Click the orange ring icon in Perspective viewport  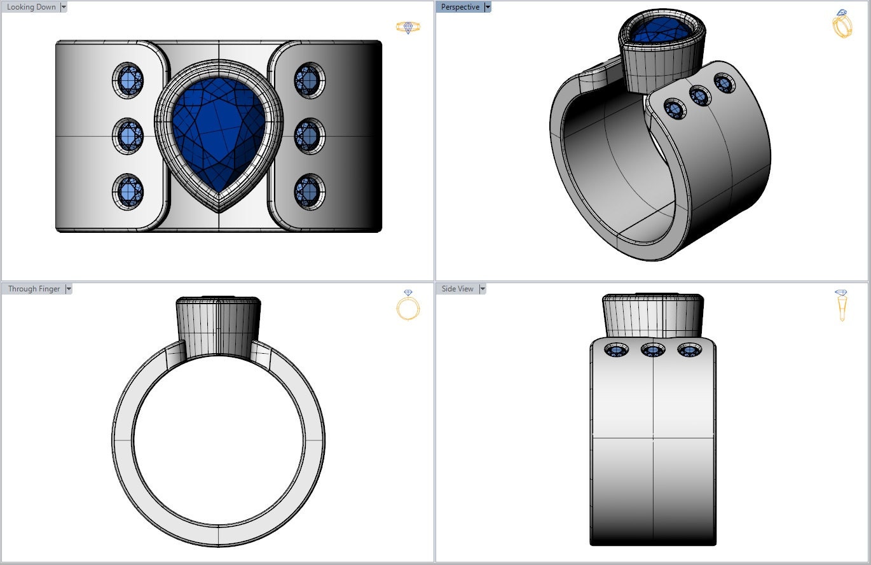point(842,24)
